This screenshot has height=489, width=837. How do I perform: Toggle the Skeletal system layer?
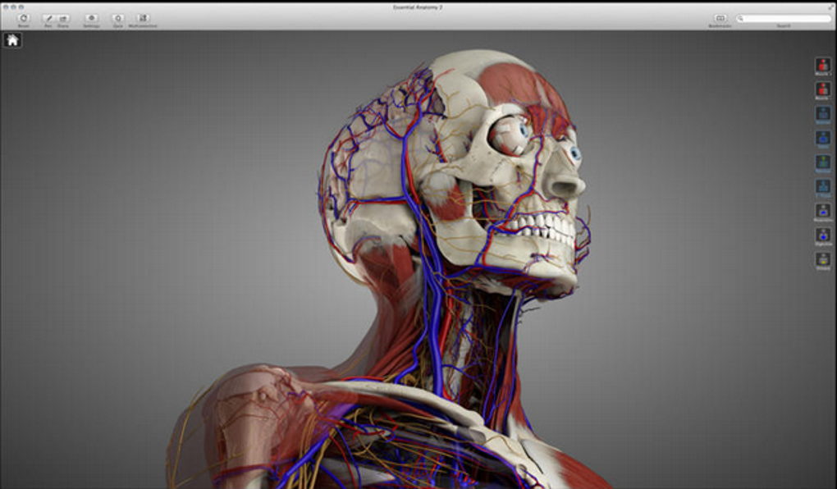point(822,114)
